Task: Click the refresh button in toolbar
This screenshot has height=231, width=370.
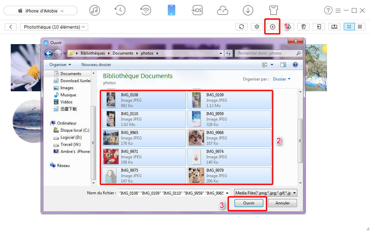Action: pos(242,27)
